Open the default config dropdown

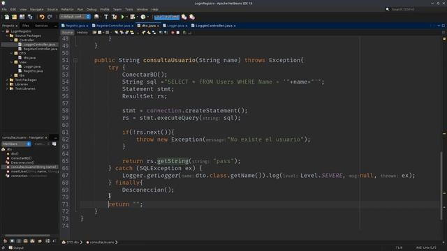click(x=75, y=17)
